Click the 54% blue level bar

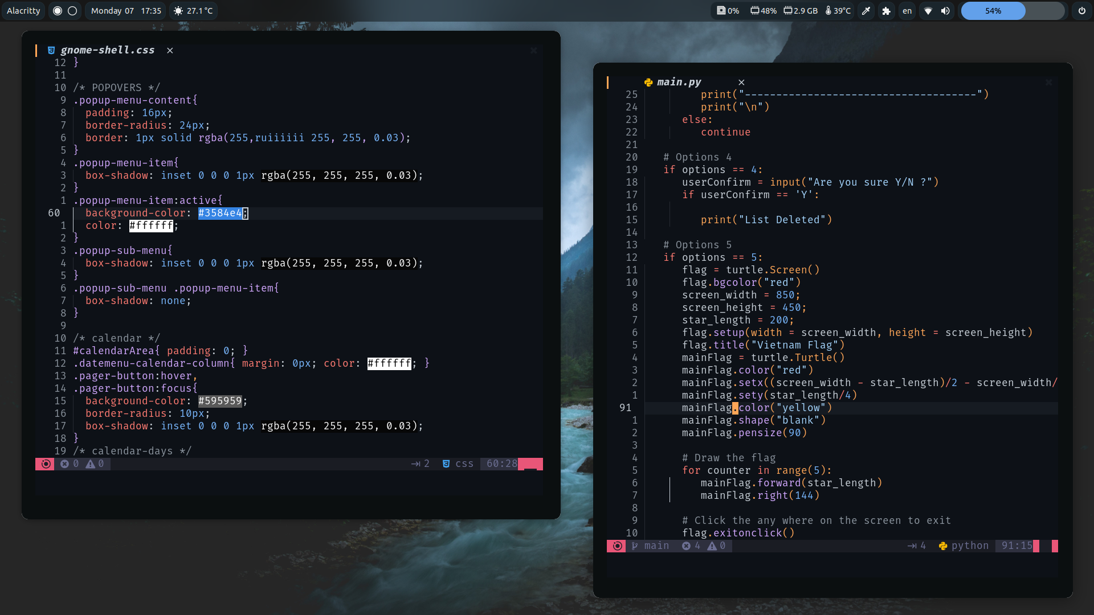(993, 11)
